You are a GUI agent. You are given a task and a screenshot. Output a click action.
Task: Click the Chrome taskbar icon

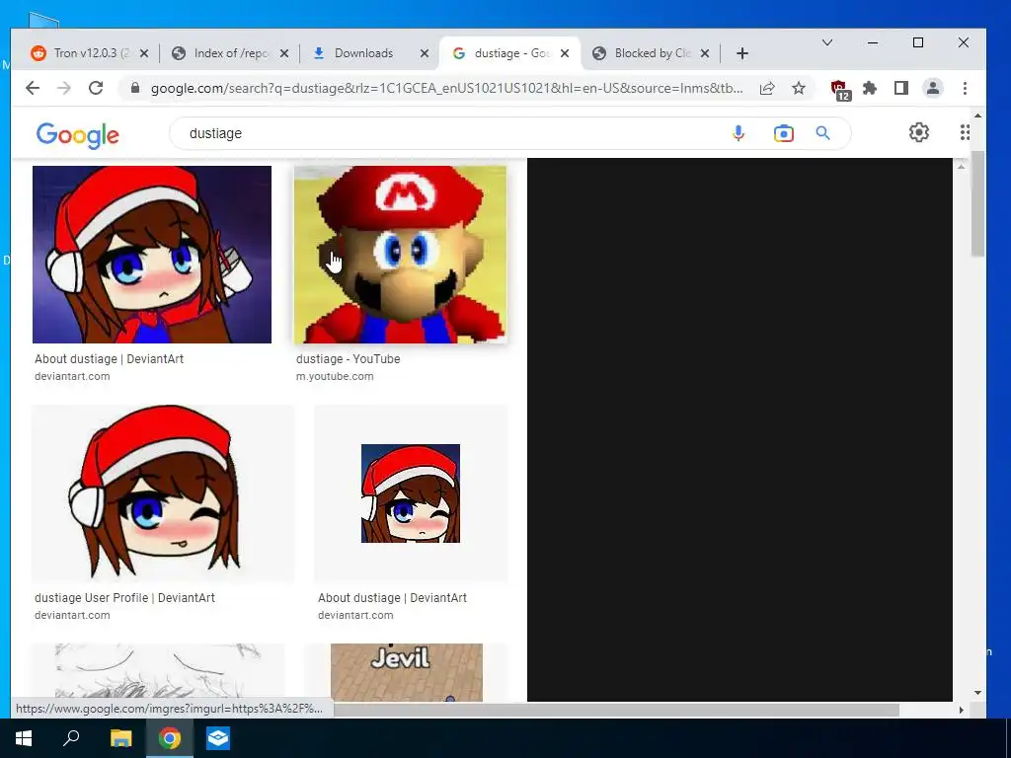[x=170, y=738]
